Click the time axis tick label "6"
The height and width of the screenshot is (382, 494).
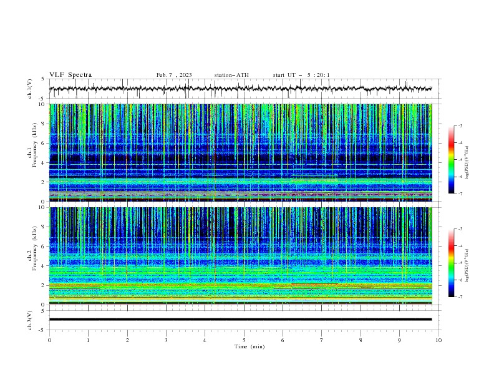(283, 340)
